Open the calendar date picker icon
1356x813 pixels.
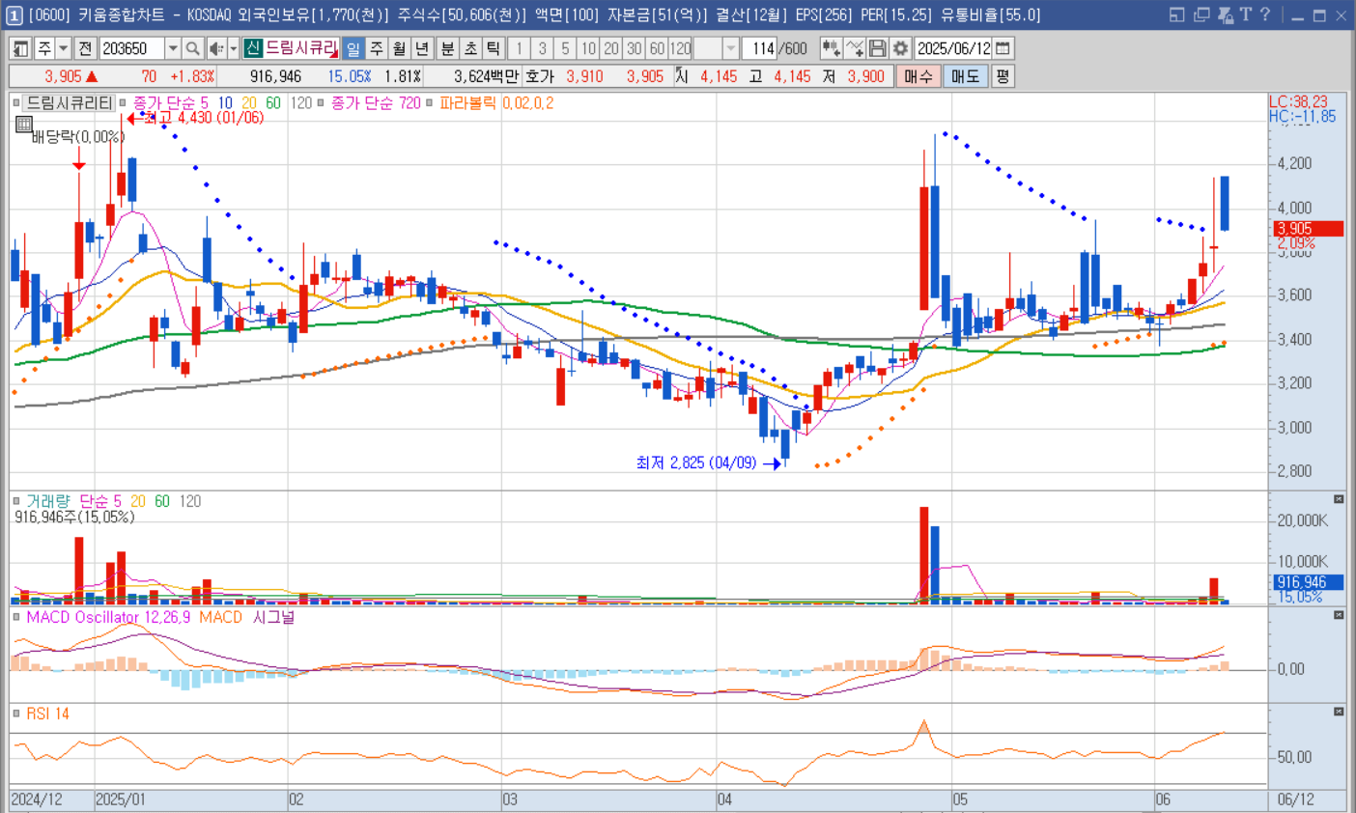(x=1003, y=48)
